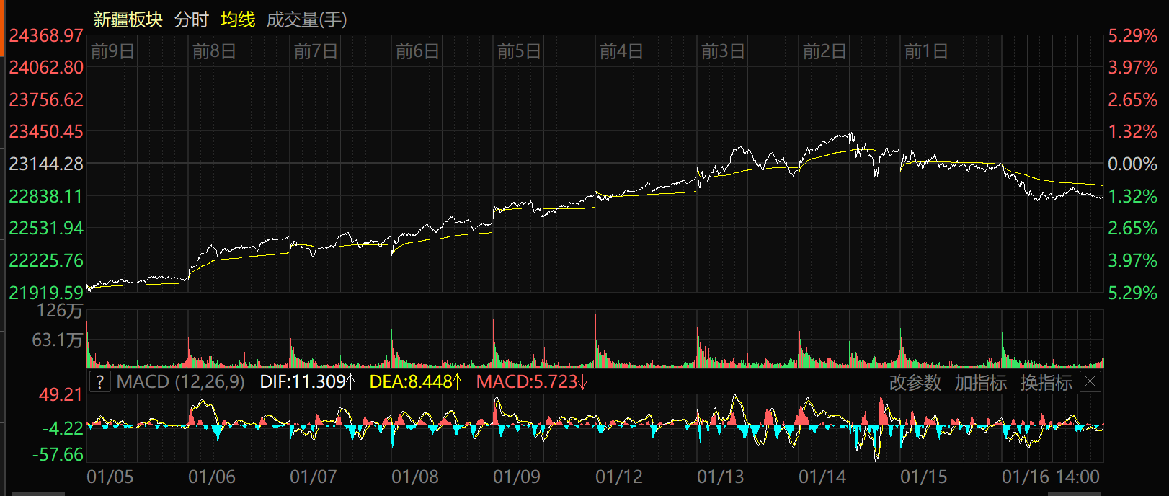Click the 01/16 14:00 date label
Screen dimensions: 1169x496
(x=1050, y=477)
